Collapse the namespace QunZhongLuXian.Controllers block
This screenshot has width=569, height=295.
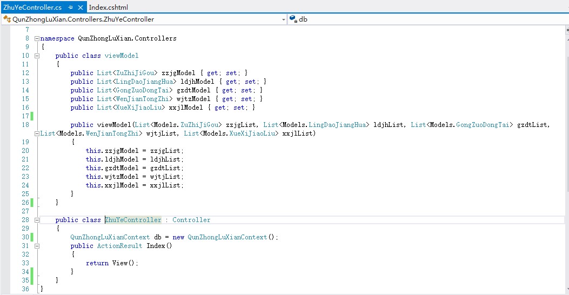pyautogui.click(x=37, y=38)
